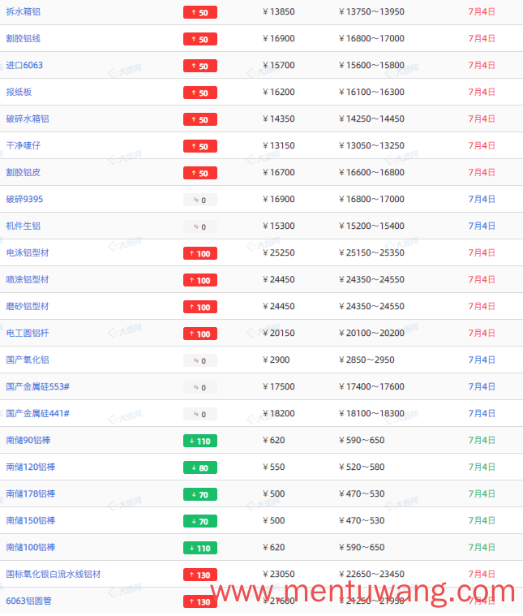
Task: Select price range ¥14250~14450 for 破碎水箱铝
Action: point(371,118)
